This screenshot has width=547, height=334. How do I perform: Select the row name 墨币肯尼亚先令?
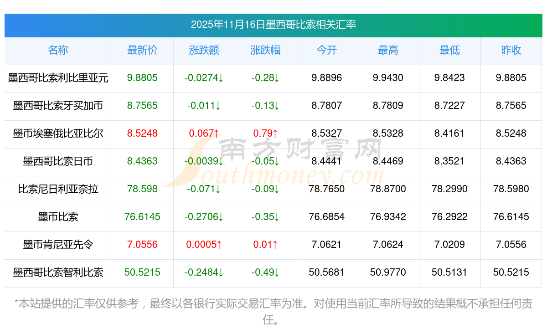[58, 245]
